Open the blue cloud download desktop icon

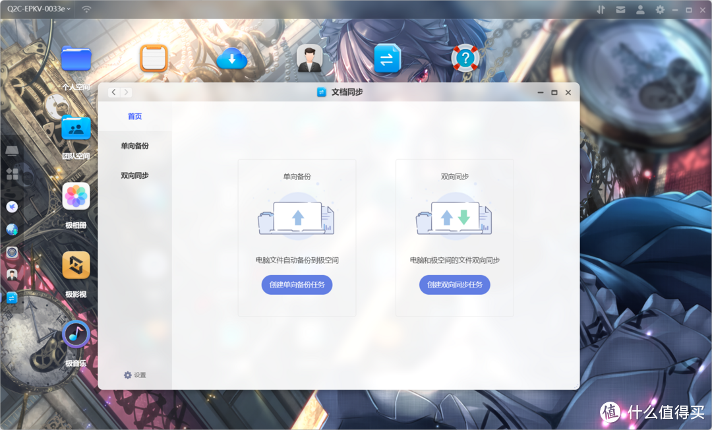231,59
